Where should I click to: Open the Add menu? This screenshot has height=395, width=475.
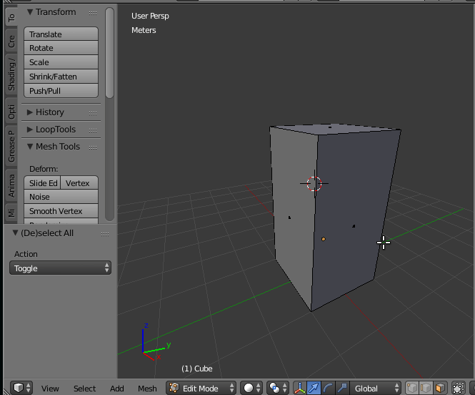[x=117, y=389]
